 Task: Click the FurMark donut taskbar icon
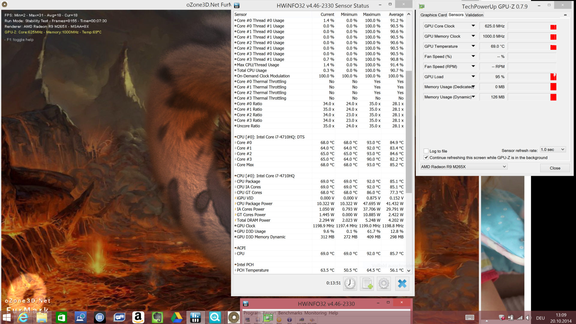coord(233,317)
